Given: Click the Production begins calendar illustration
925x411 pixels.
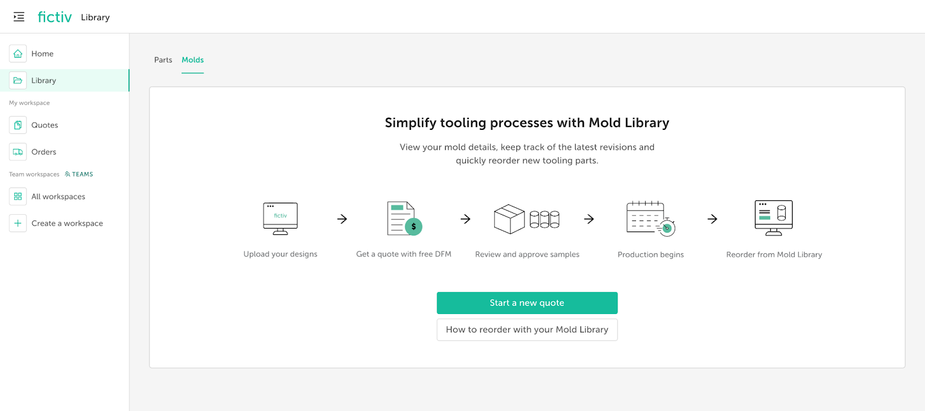Looking at the screenshot, I should pyautogui.click(x=650, y=219).
